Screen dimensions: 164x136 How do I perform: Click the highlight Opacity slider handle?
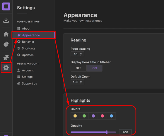tap(107, 132)
